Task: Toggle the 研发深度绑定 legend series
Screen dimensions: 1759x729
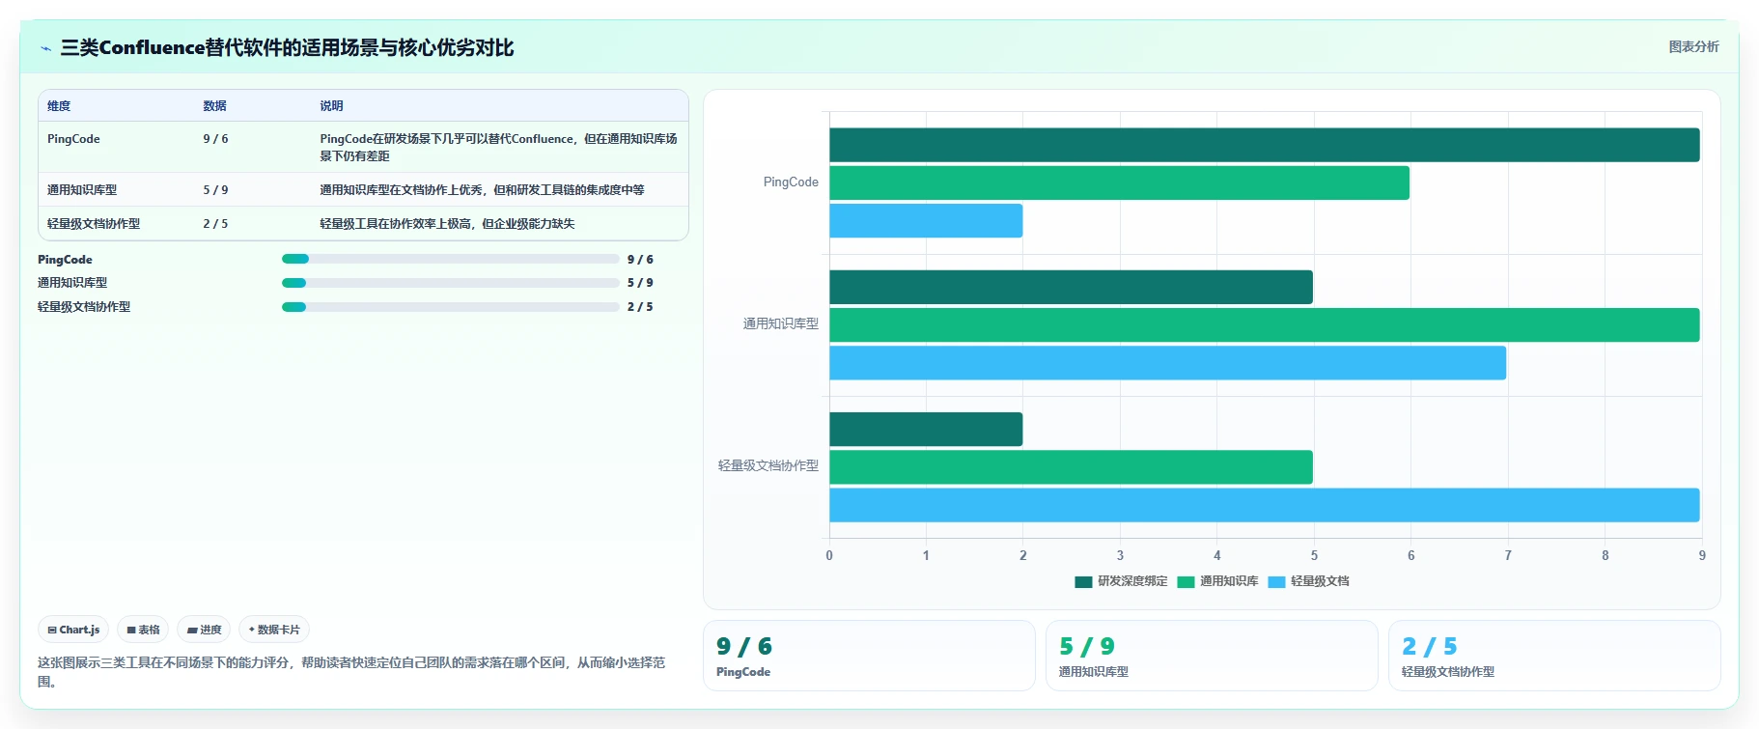Action: 1121,581
